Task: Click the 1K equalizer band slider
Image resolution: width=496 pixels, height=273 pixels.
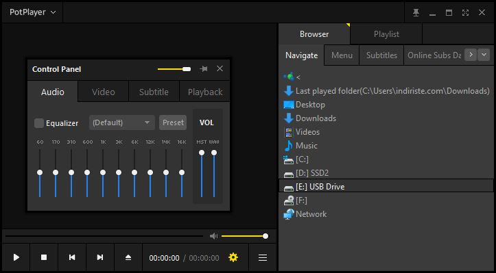Action: click(103, 173)
